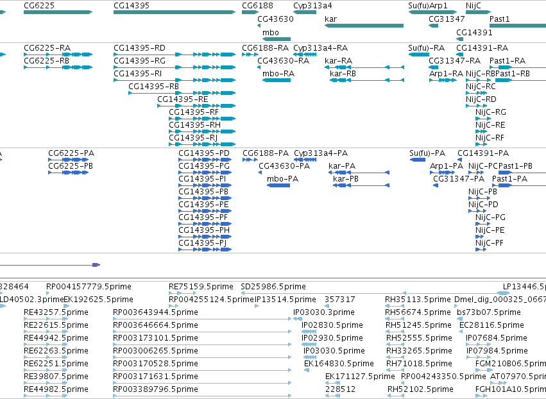The image size is (546, 399).
Task: Select EST RP003643944.5prime
Action: click(155, 312)
